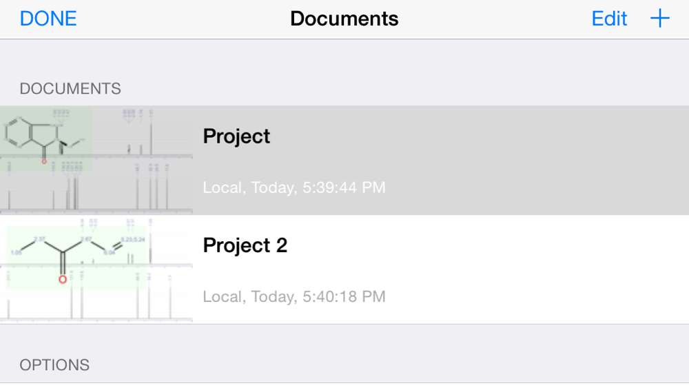Select the Project 2 title text
Screen dimensions: 689x388
click(245, 245)
